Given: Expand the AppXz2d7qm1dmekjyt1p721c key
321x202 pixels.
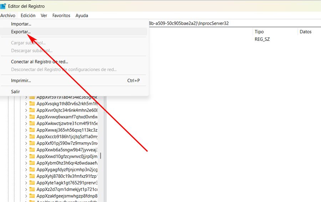Looking at the screenshot, I should 26,190.
